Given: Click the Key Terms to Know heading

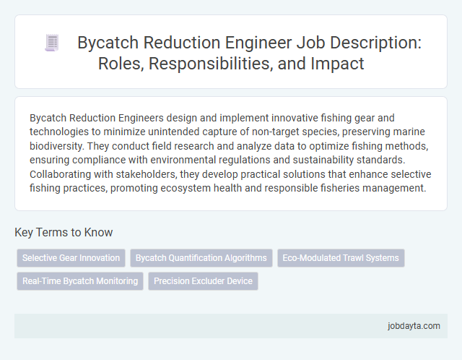Looking at the screenshot, I should (x=64, y=232).
